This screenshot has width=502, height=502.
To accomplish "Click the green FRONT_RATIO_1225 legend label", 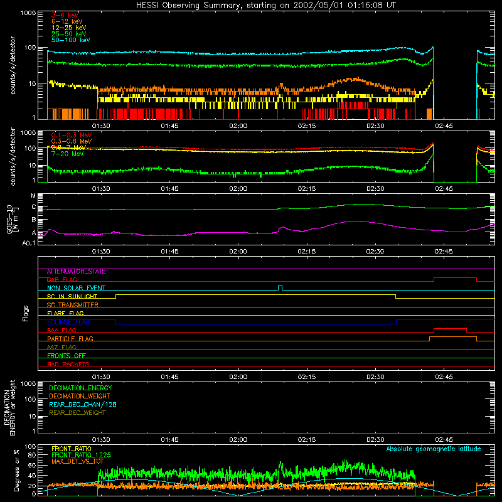I will (x=81, y=455).
